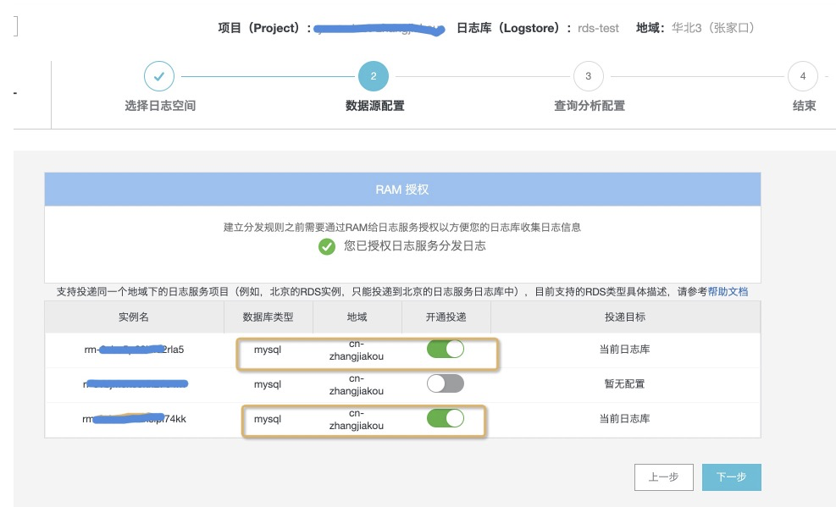Click cn-zhangjiakou in the 2rla5 row
836x507 pixels.
click(x=356, y=350)
